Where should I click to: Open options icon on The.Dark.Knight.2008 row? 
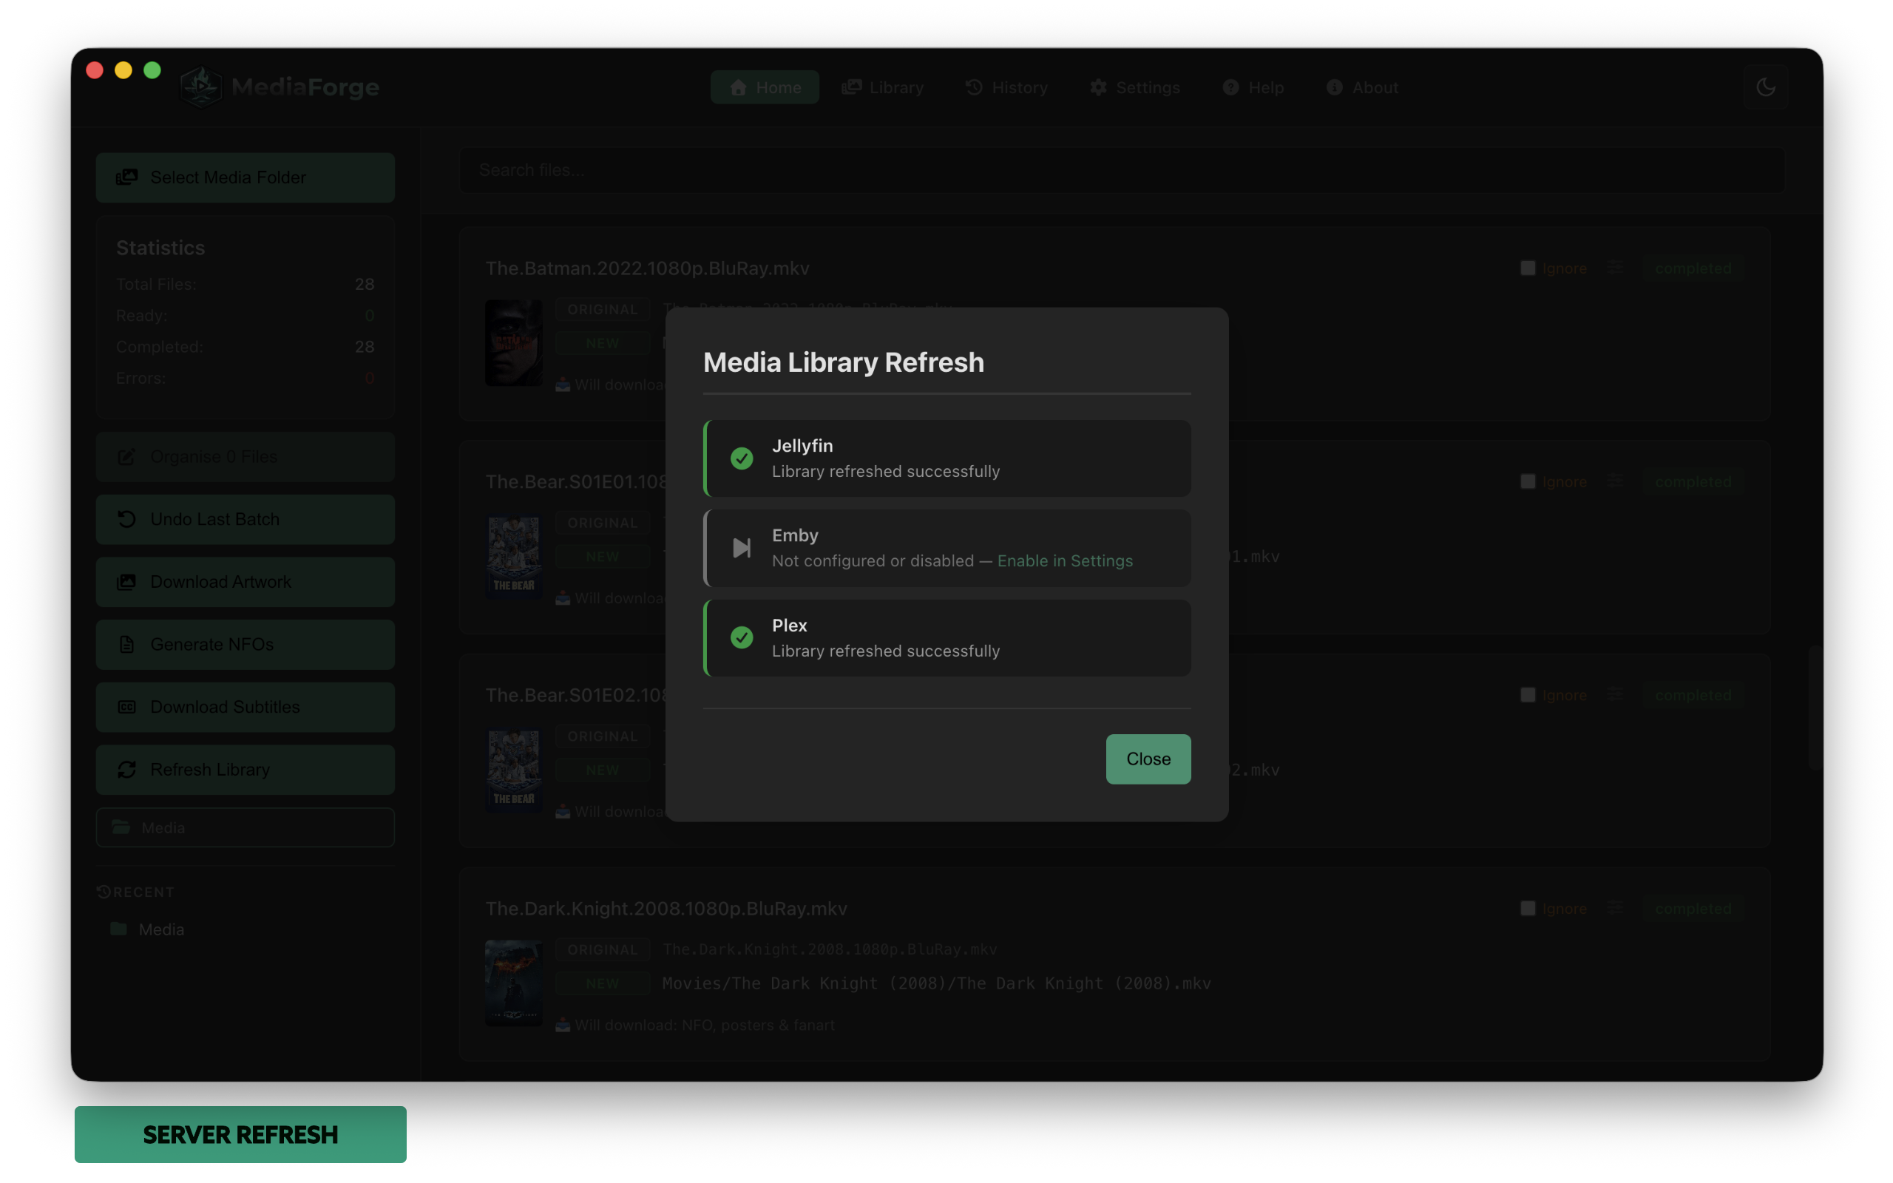[x=1614, y=909]
